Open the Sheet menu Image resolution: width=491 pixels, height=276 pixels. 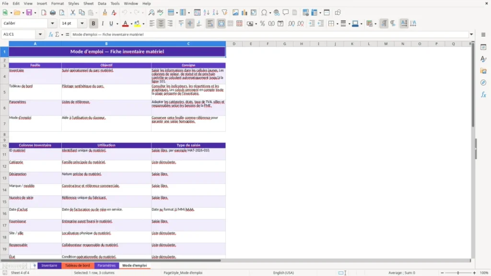[88, 3]
